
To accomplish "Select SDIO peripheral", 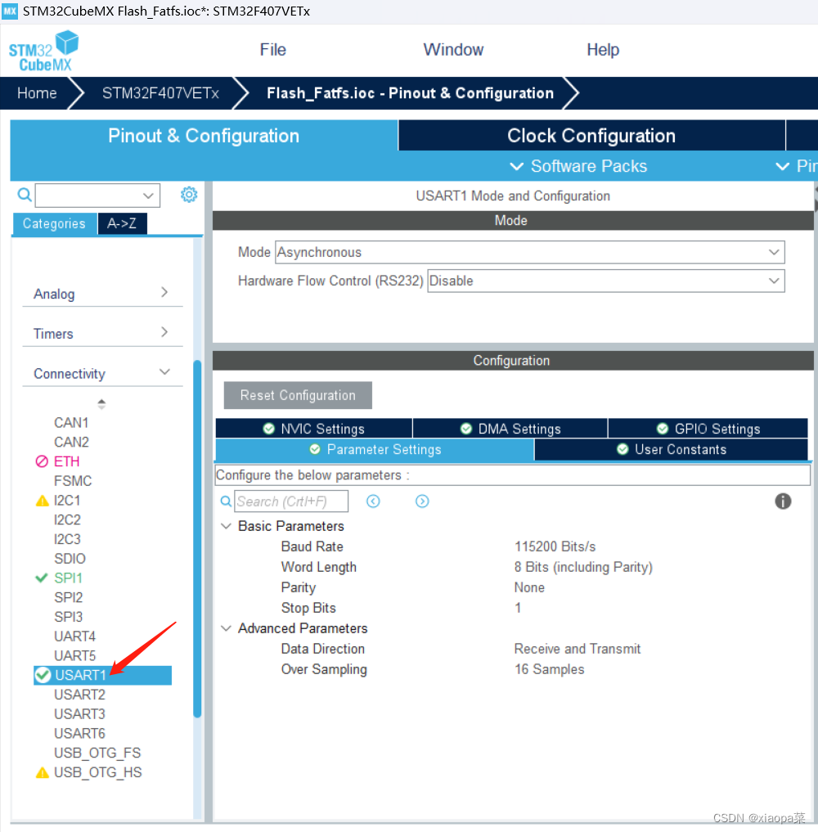I will (x=70, y=558).
